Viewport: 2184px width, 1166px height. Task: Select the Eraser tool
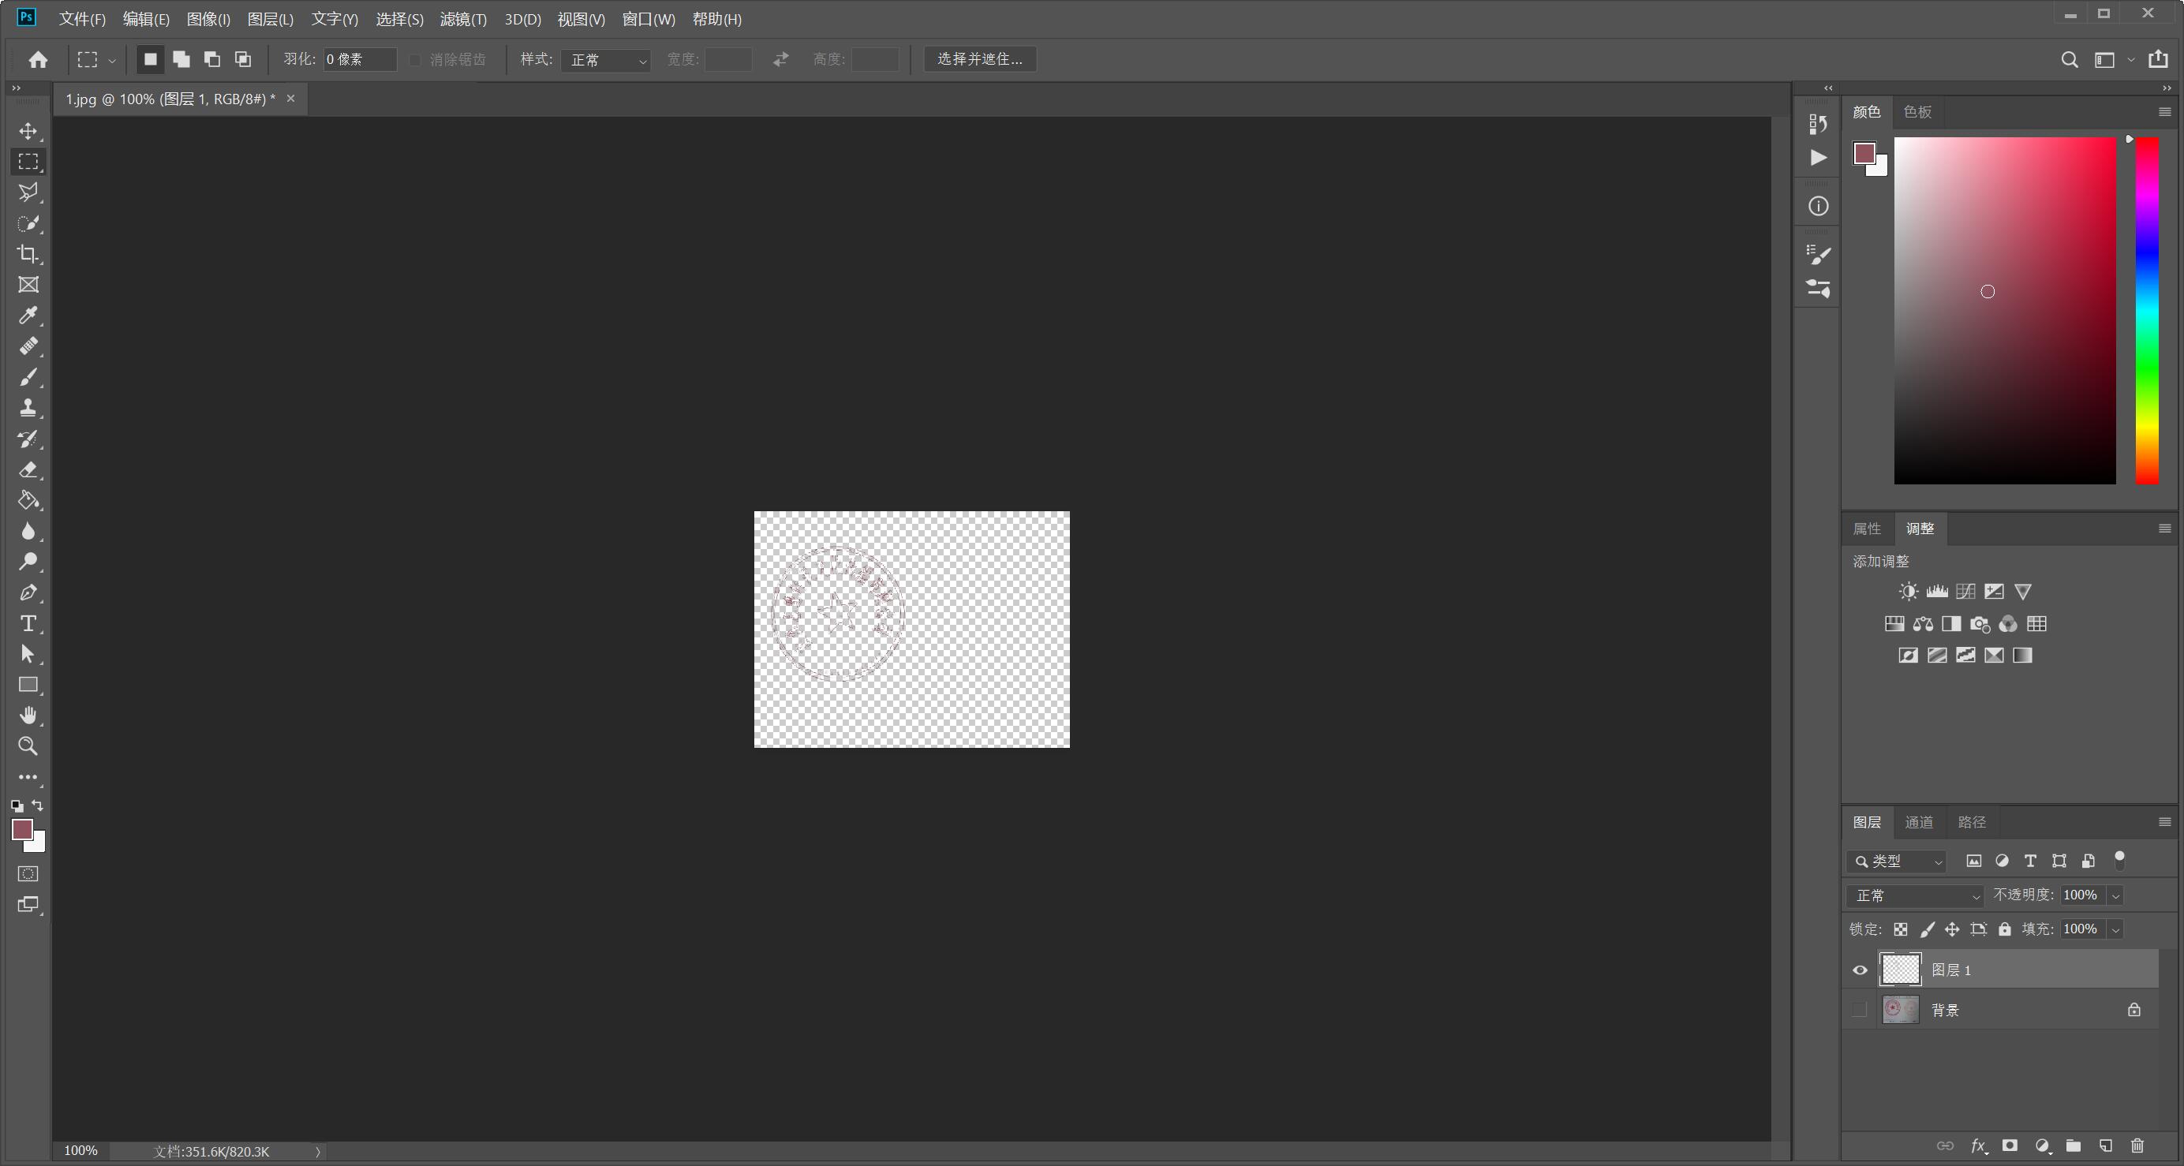[x=28, y=469]
